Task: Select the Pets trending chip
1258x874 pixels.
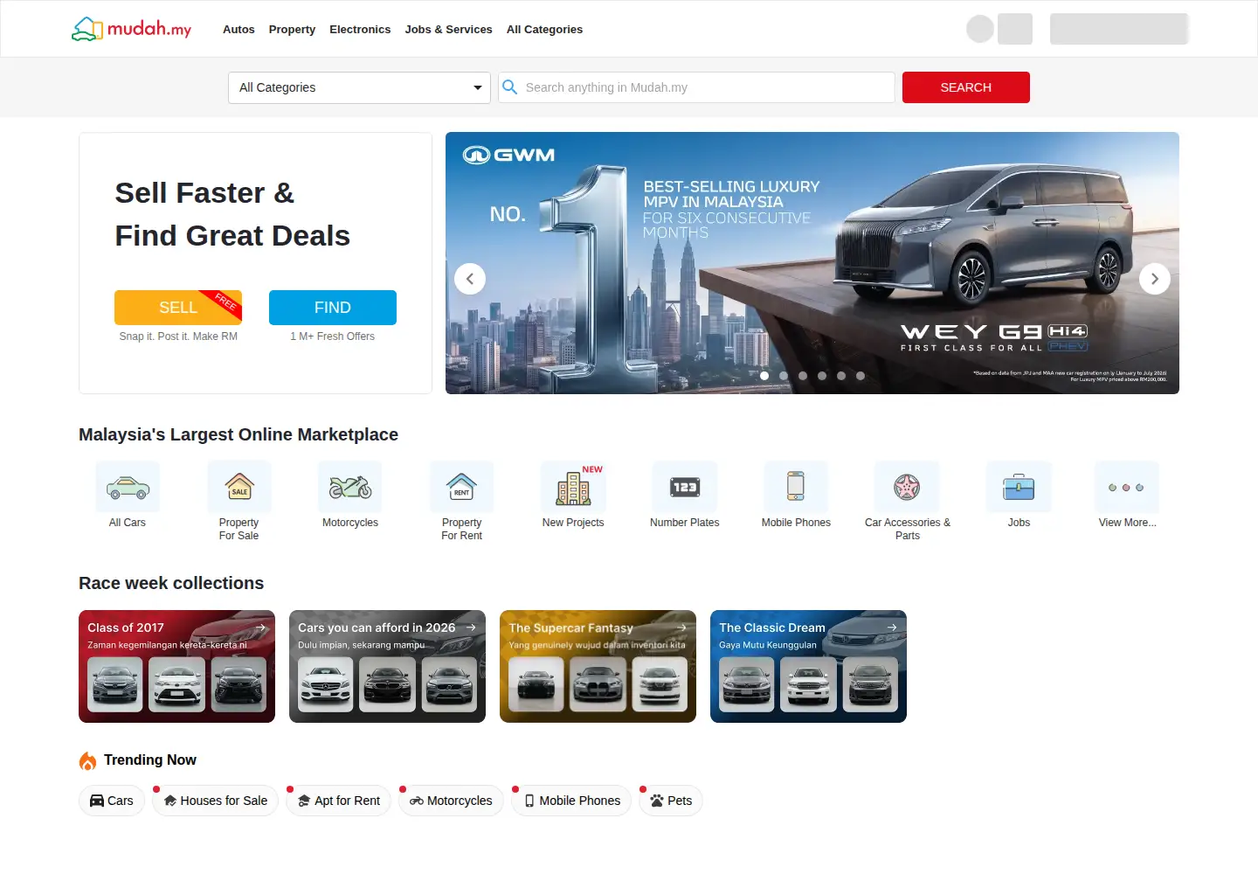Action: pos(671,801)
